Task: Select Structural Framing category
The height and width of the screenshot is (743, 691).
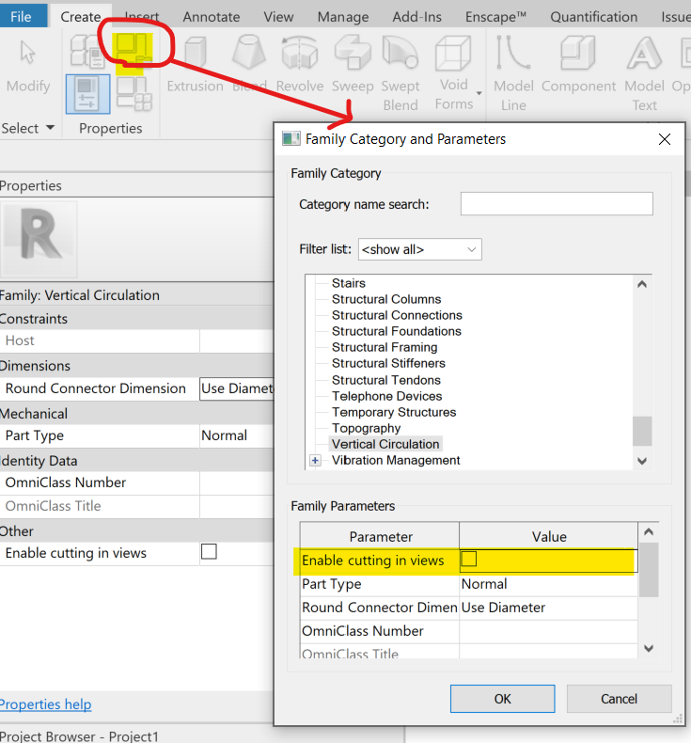Action: (x=385, y=347)
